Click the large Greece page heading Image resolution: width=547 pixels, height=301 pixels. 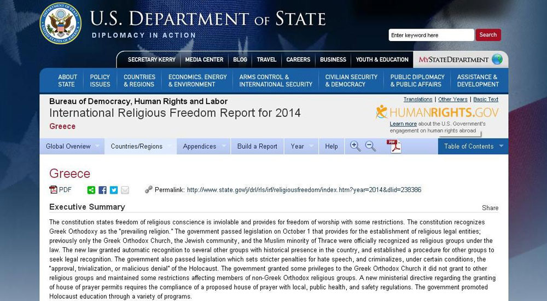pyautogui.click(x=70, y=173)
